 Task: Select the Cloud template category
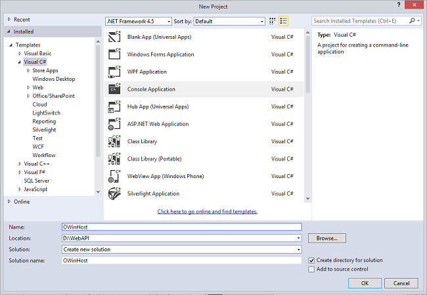(40, 104)
